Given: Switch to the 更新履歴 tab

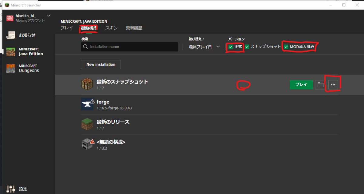Looking at the screenshot, I should (134, 28).
